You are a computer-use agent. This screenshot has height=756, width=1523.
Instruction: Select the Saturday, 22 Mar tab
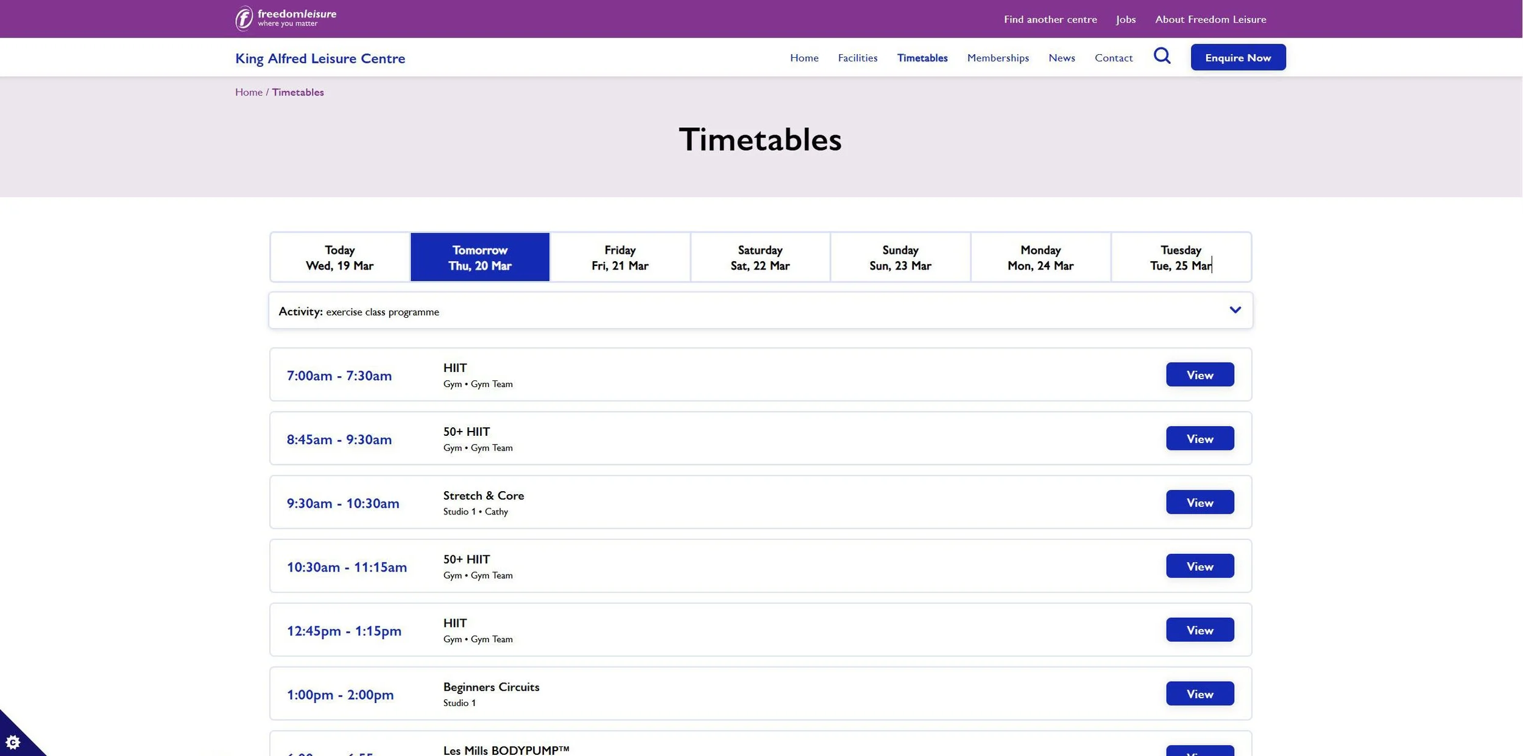pos(760,257)
